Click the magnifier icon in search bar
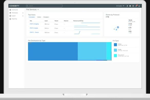This screenshot has height=100, width=150. 27,6
